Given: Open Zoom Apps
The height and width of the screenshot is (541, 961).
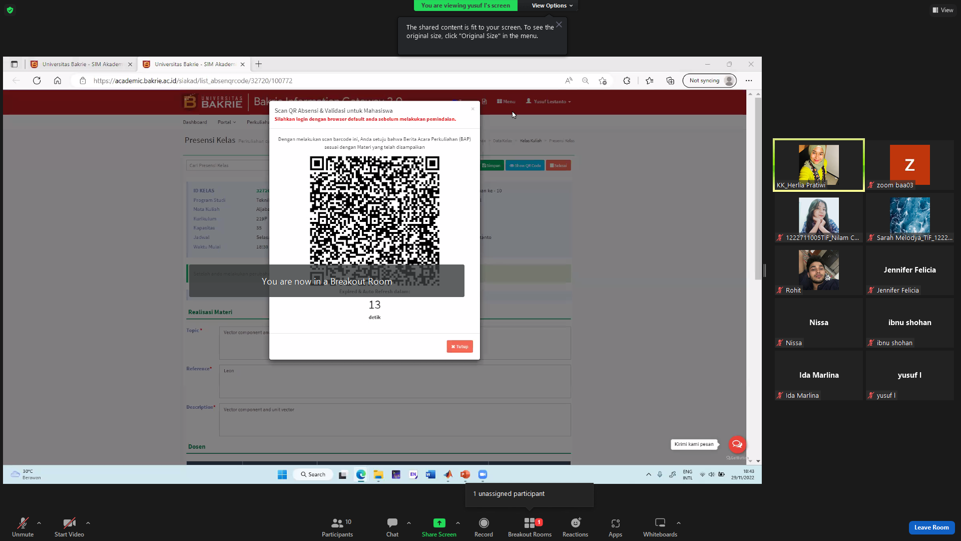Looking at the screenshot, I should click(615, 527).
